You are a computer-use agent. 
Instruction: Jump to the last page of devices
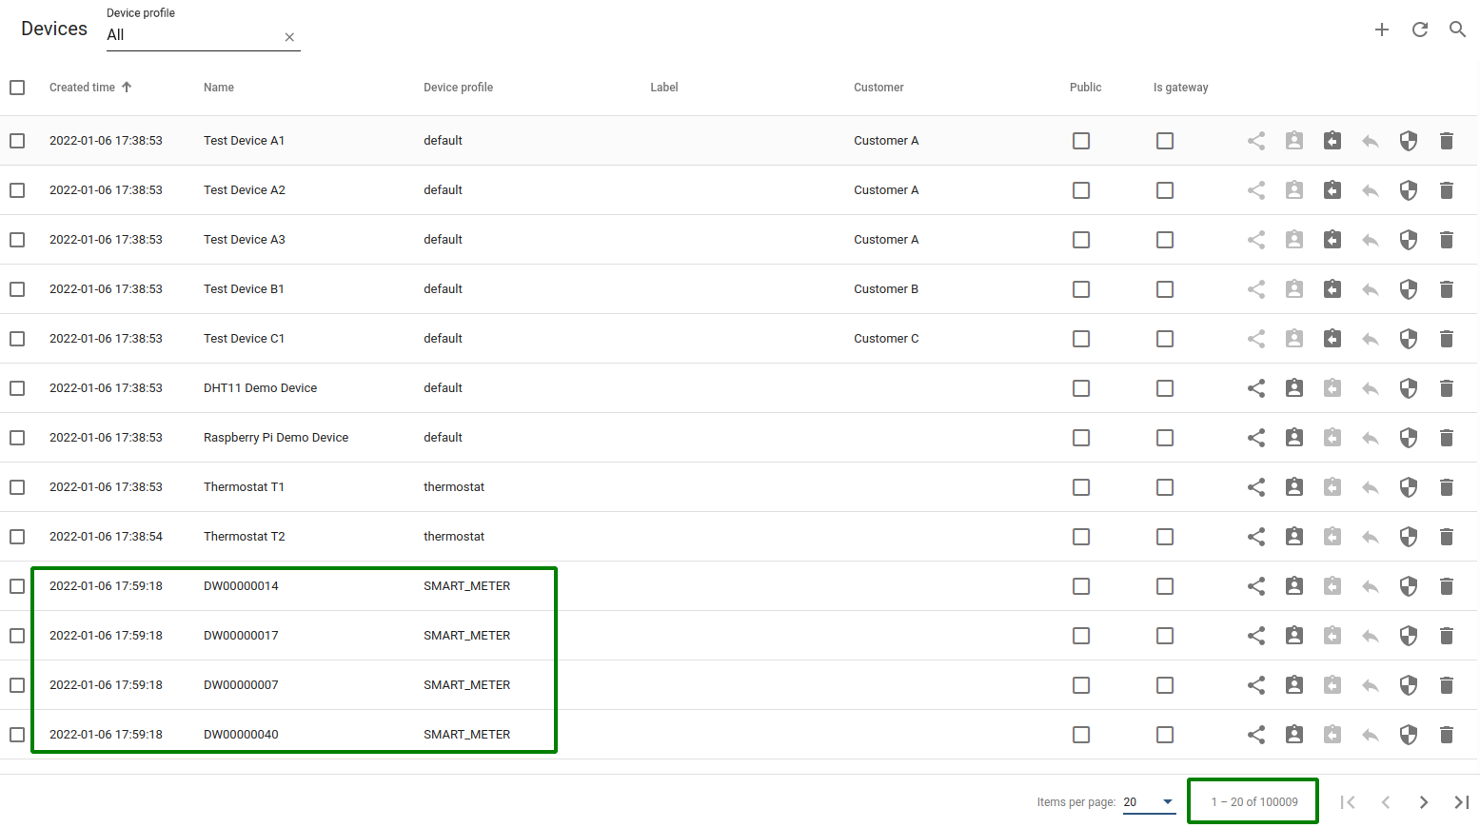1461,802
